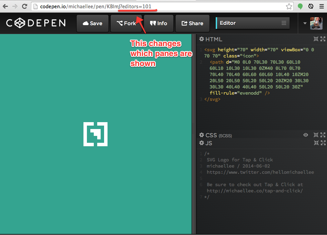Click the CodePen logo

36,23
